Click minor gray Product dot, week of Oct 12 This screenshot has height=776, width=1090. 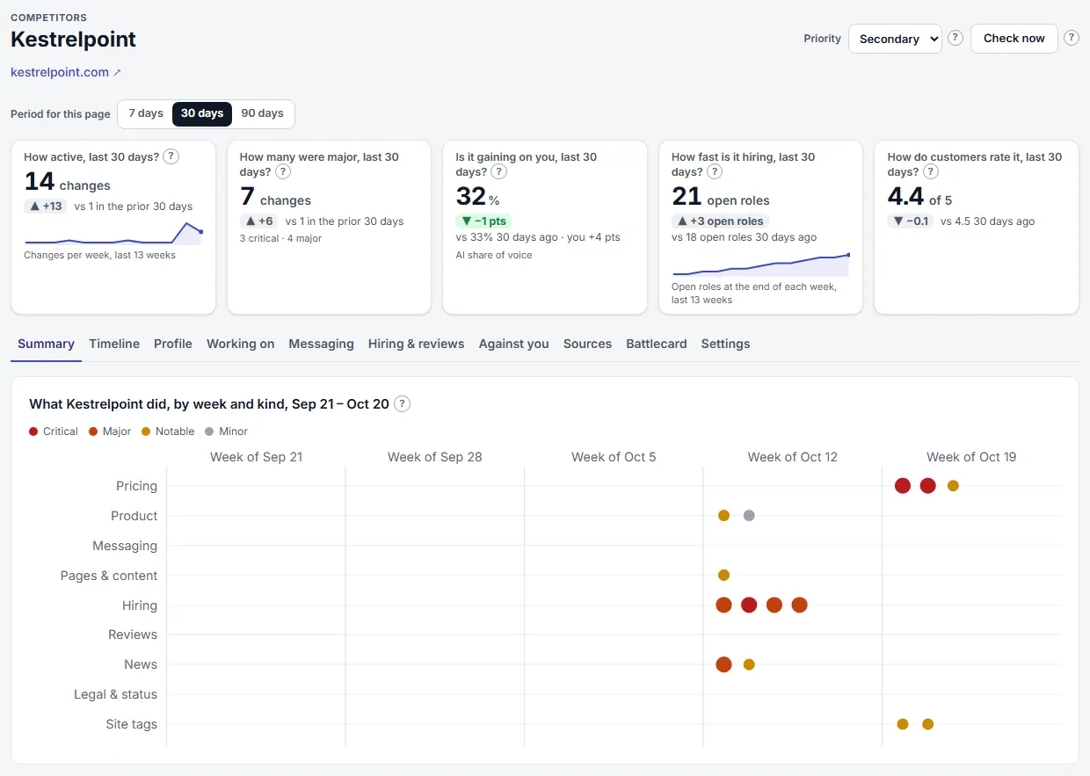coord(749,516)
